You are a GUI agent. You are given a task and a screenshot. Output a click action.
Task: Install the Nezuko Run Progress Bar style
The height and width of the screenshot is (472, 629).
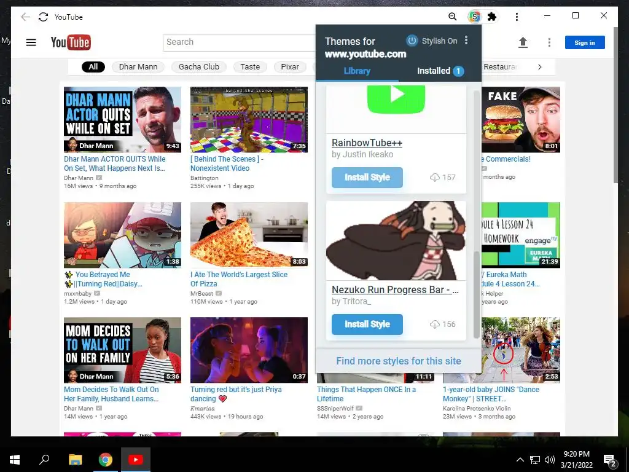(367, 324)
